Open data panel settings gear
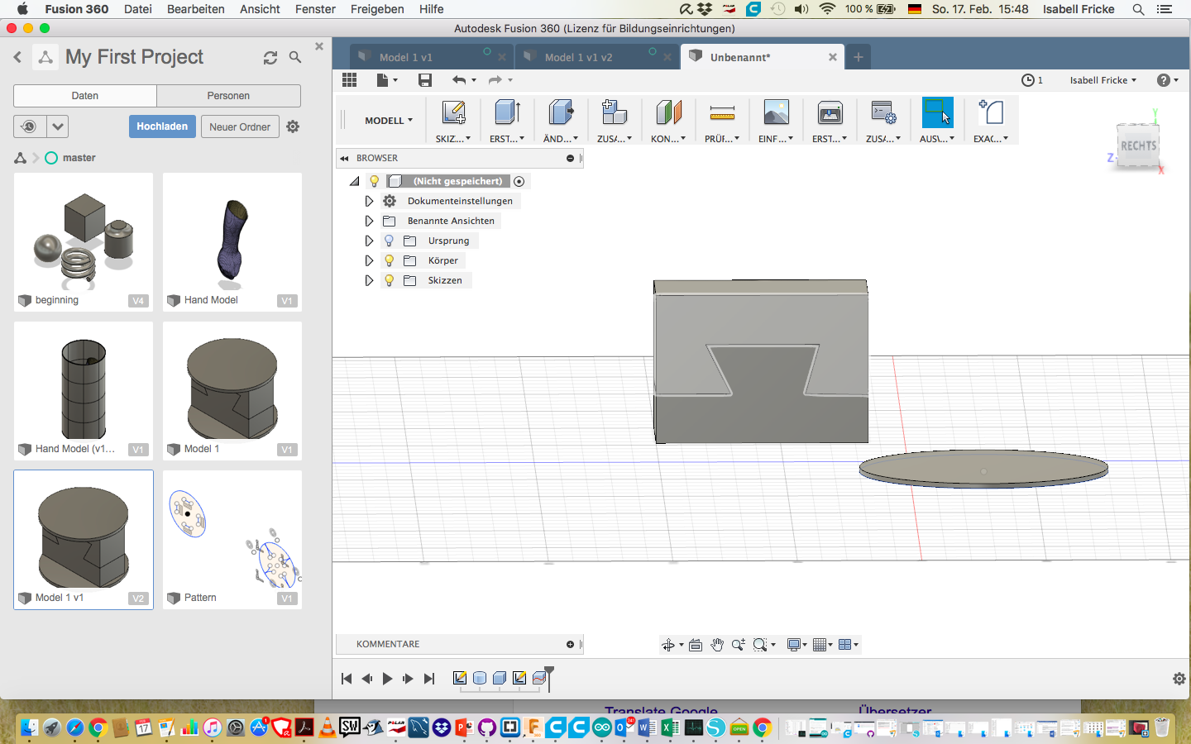The width and height of the screenshot is (1191, 744). (x=293, y=126)
